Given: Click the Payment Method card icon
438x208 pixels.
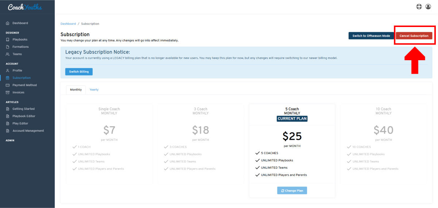Looking at the screenshot, I should [8, 85].
